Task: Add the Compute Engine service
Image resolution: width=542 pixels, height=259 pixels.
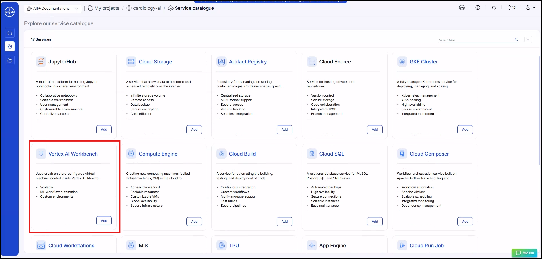Action: click(x=194, y=222)
